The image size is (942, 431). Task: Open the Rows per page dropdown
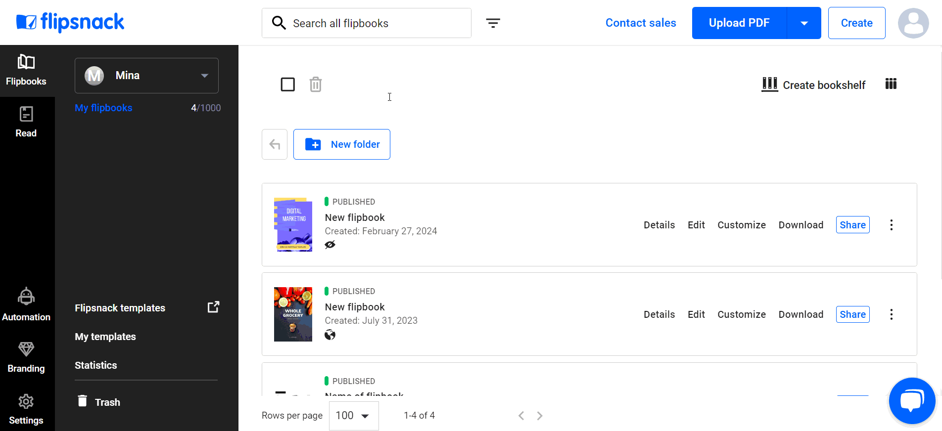click(x=354, y=416)
